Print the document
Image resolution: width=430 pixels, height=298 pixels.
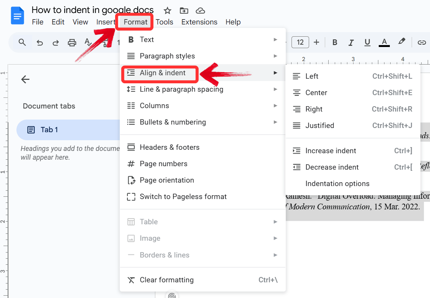[x=72, y=42]
